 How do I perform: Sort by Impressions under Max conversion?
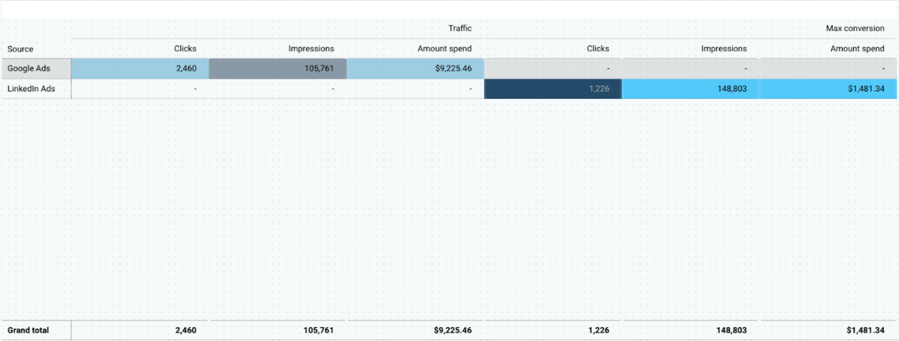point(724,48)
